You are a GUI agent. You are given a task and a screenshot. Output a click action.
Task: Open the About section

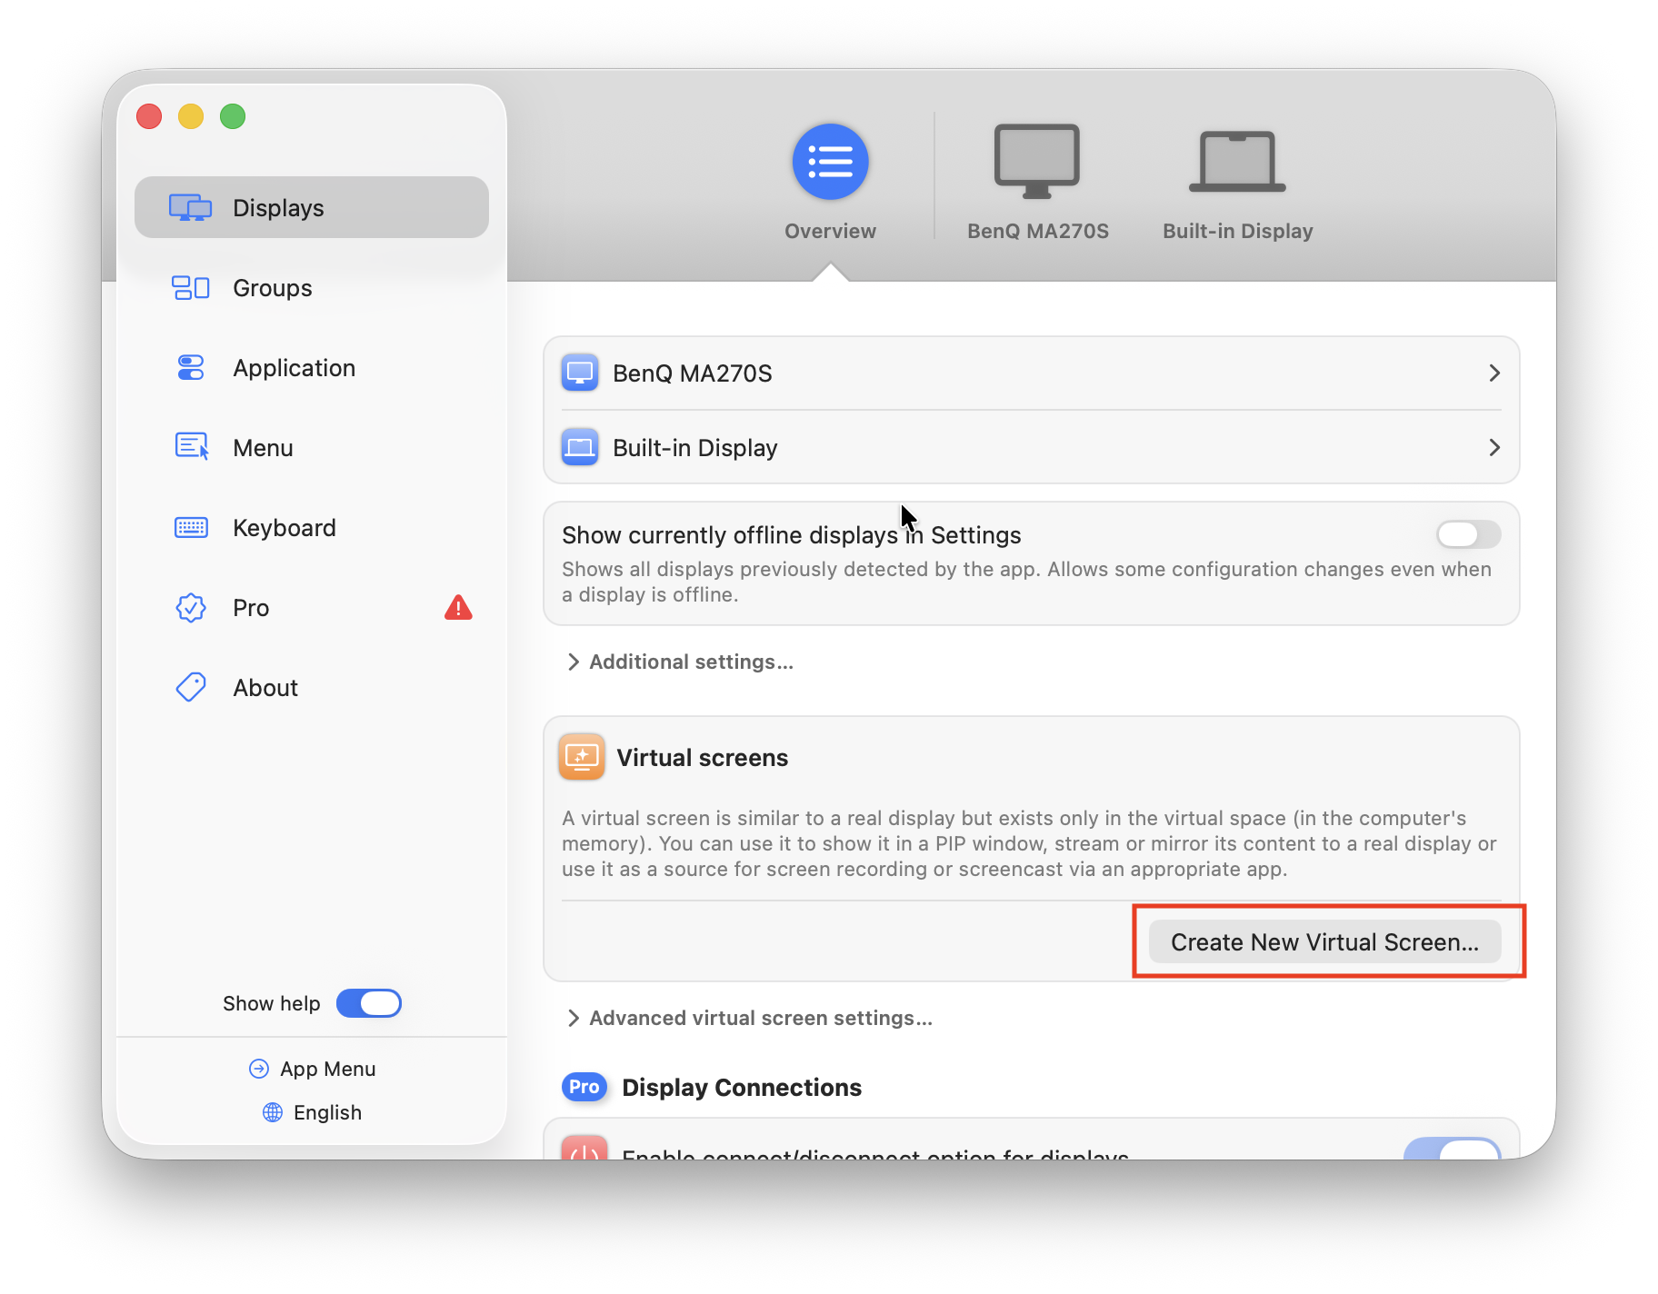click(312, 688)
